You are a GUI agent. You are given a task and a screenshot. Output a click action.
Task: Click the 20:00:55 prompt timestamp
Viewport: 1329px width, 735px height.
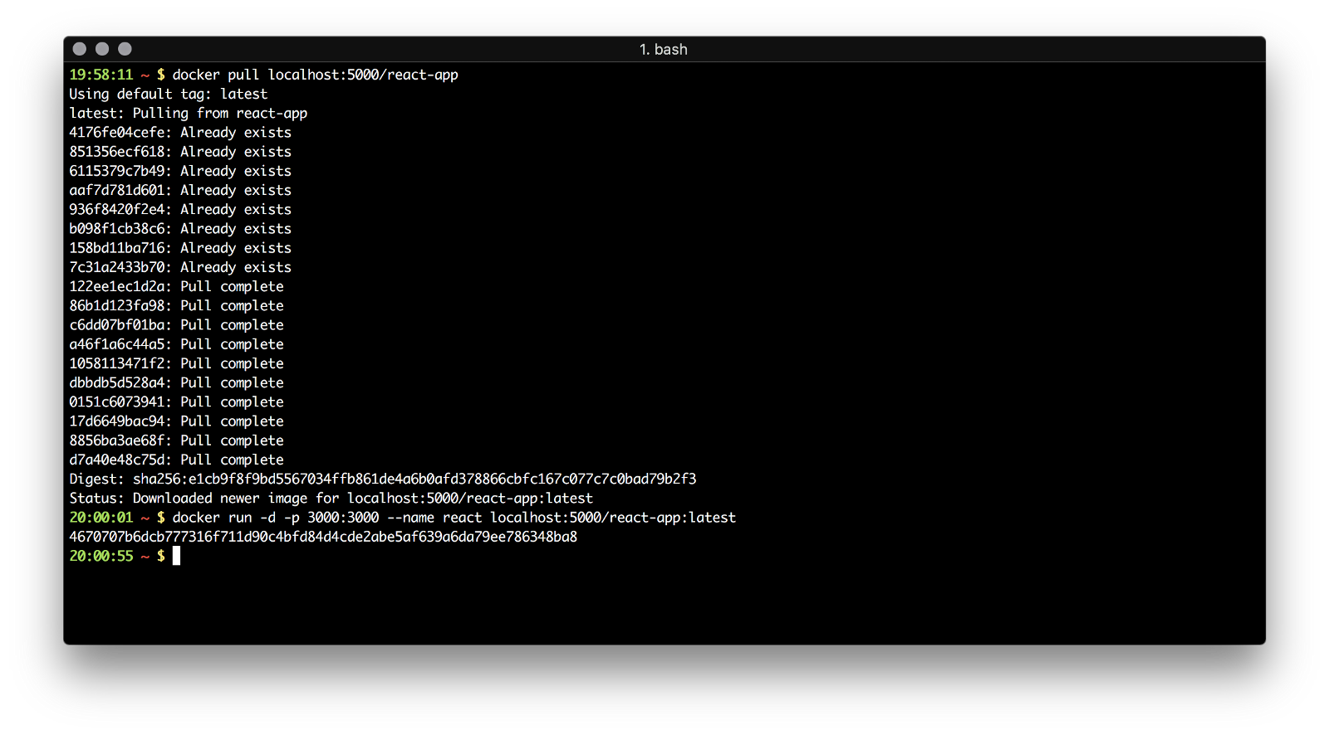(x=101, y=556)
